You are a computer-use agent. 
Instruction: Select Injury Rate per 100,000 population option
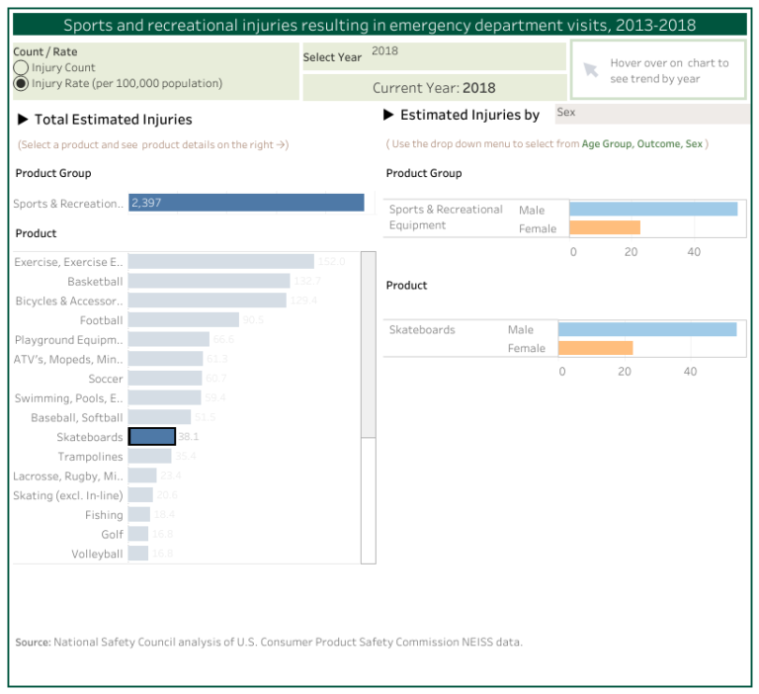point(21,84)
